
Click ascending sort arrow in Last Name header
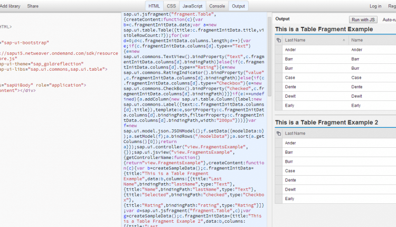click(344, 40)
